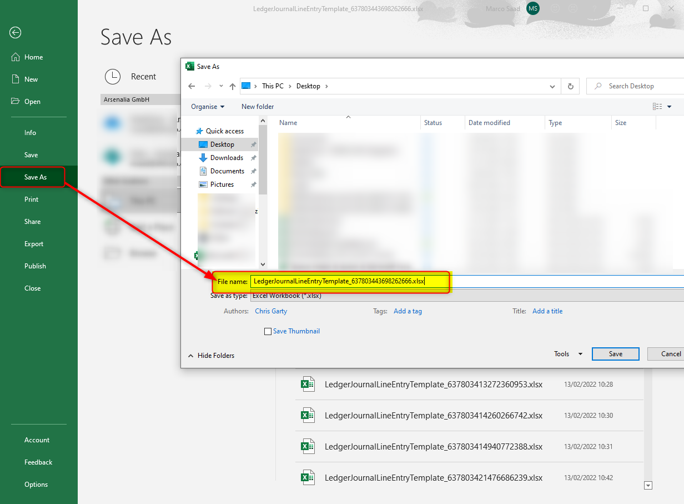Unpin Documents from Quick access

[253, 171]
